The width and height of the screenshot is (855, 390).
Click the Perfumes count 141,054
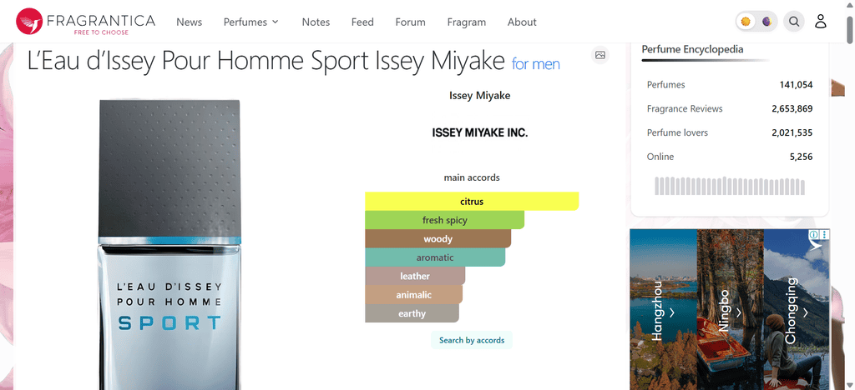point(796,85)
